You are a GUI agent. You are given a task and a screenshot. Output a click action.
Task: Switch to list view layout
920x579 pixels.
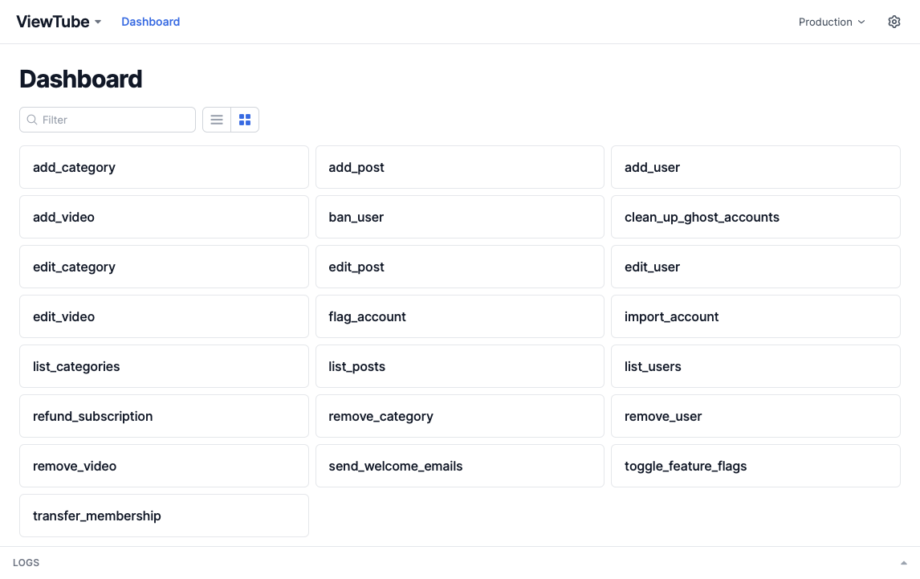pos(217,120)
